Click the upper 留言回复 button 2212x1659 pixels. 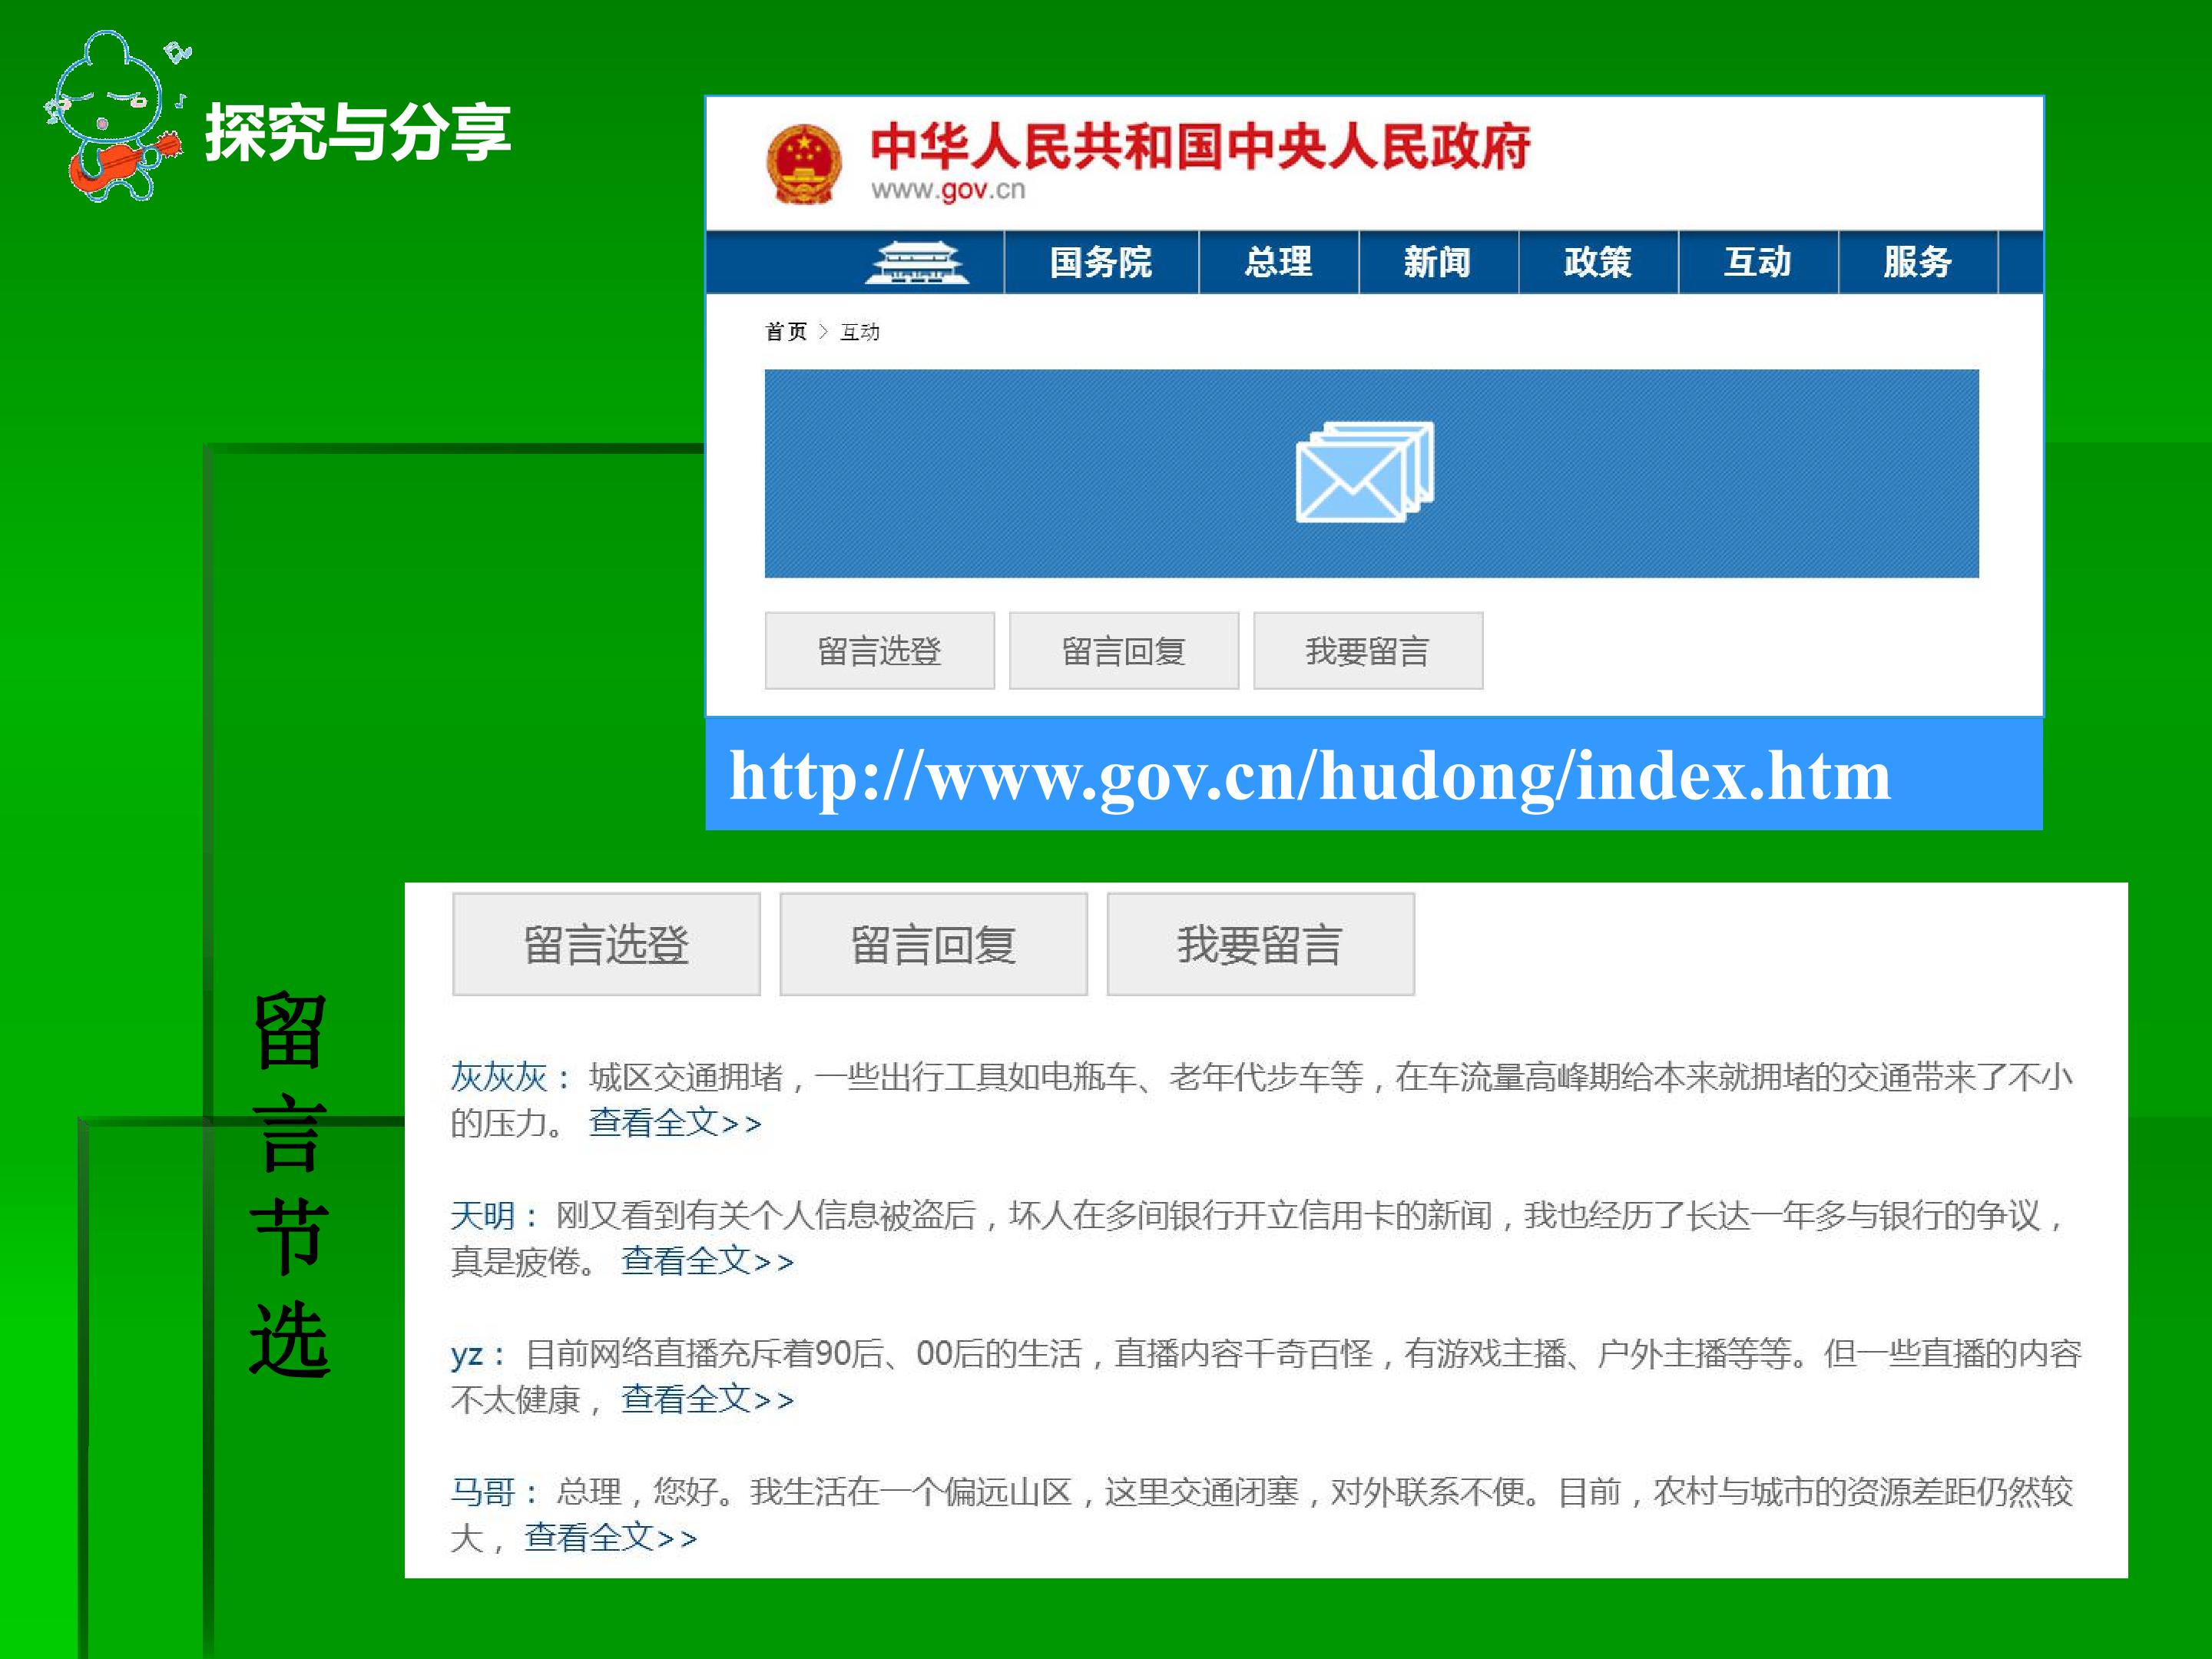(1124, 651)
